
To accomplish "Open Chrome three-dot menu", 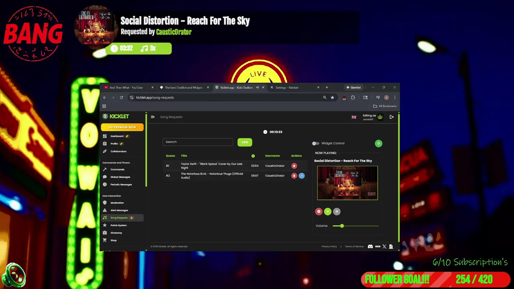I will tap(394, 98).
